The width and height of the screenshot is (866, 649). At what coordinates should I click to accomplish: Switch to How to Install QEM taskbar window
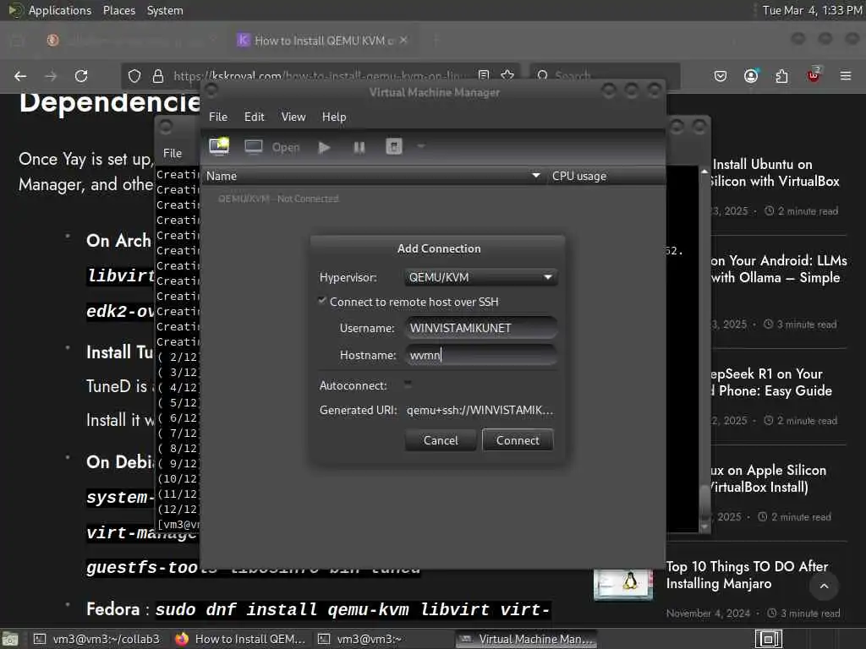[x=241, y=639]
